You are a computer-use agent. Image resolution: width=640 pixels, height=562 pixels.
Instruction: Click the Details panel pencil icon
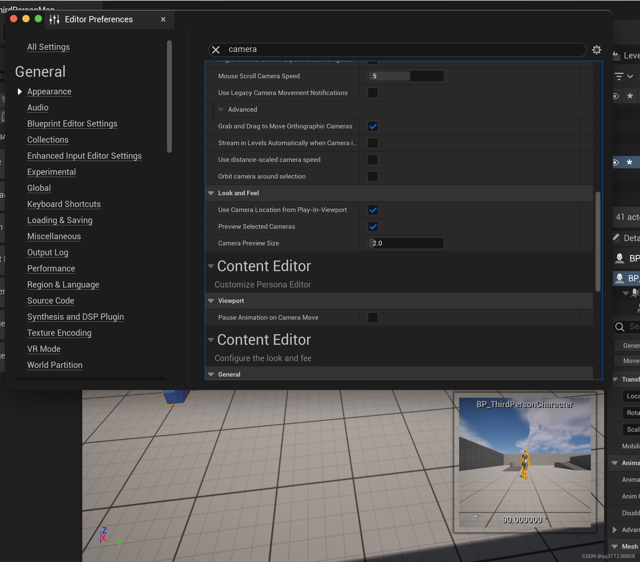616,238
